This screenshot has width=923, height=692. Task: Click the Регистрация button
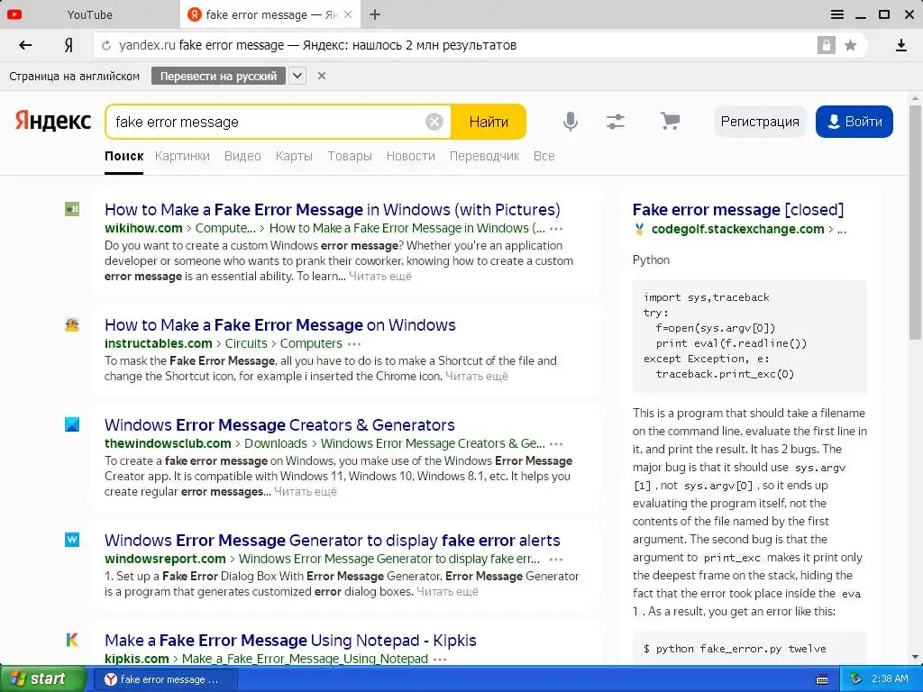point(760,122)
